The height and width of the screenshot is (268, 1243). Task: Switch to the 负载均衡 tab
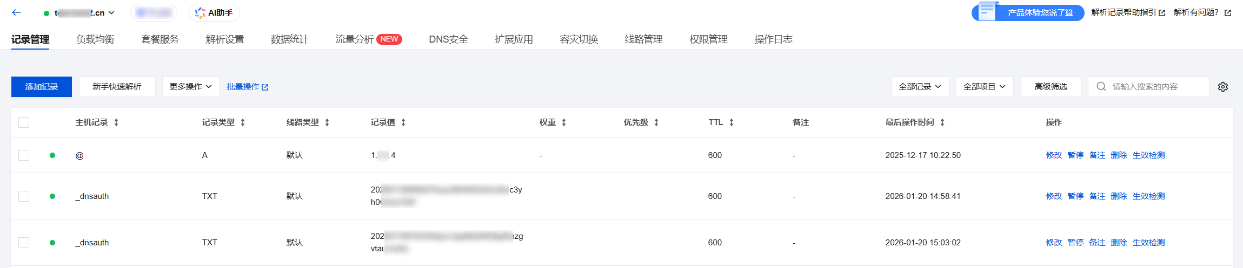point(95,39)
